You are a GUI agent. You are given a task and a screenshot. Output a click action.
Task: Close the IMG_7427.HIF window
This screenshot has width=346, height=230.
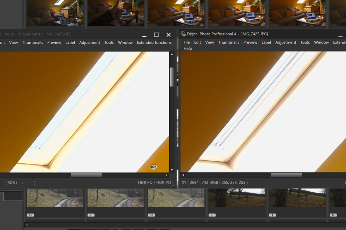[x=169, y=35]
